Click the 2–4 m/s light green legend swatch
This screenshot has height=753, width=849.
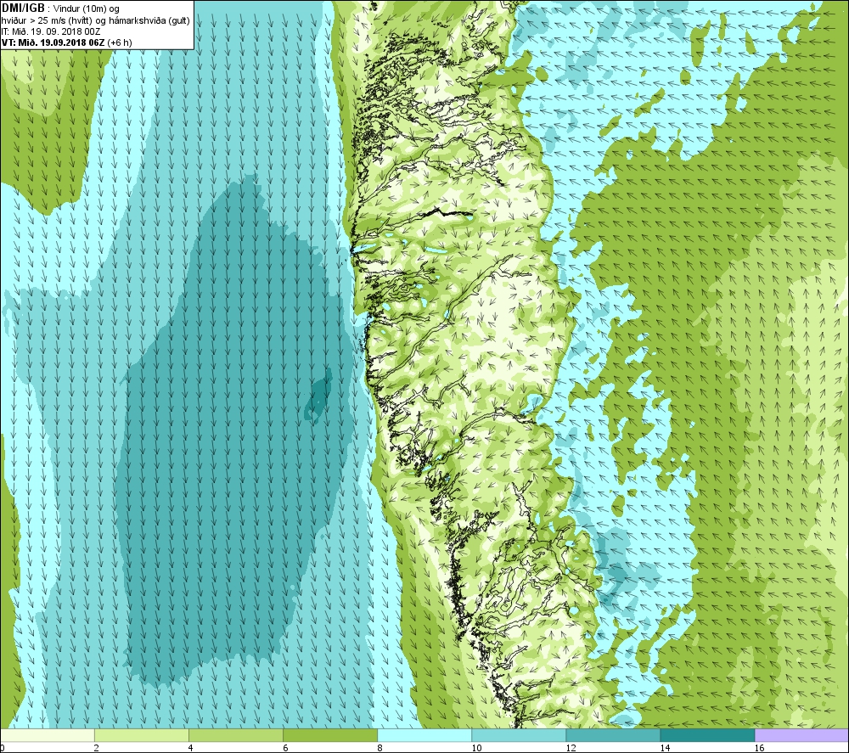pyautogui.click(x=141, y=735)
